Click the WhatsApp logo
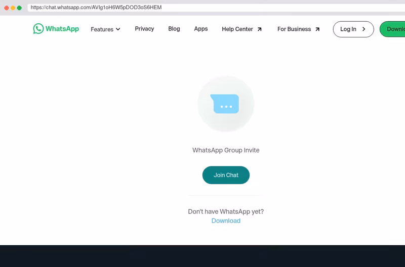405x267 pixels. pyautogui.click(x=56, y=29)
